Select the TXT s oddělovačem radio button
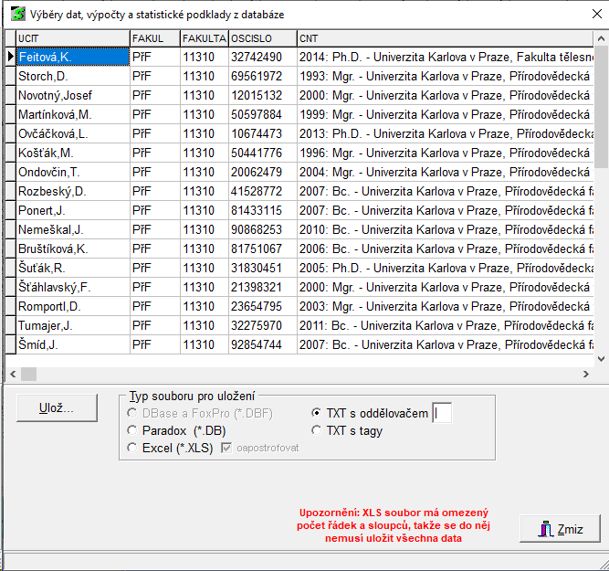609x571 pixels. [317, 414]
